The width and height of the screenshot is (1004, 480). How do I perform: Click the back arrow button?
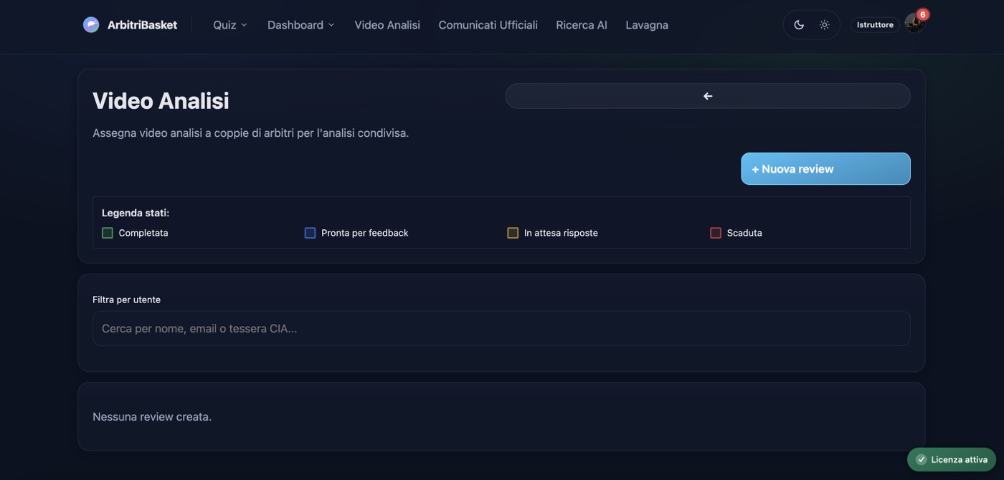click(708, 96)
